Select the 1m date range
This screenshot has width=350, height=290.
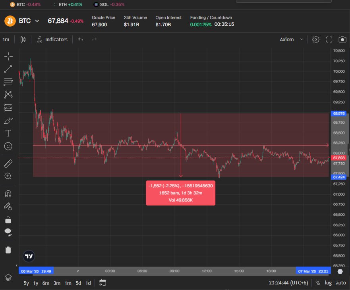click(x=68, y=283)
